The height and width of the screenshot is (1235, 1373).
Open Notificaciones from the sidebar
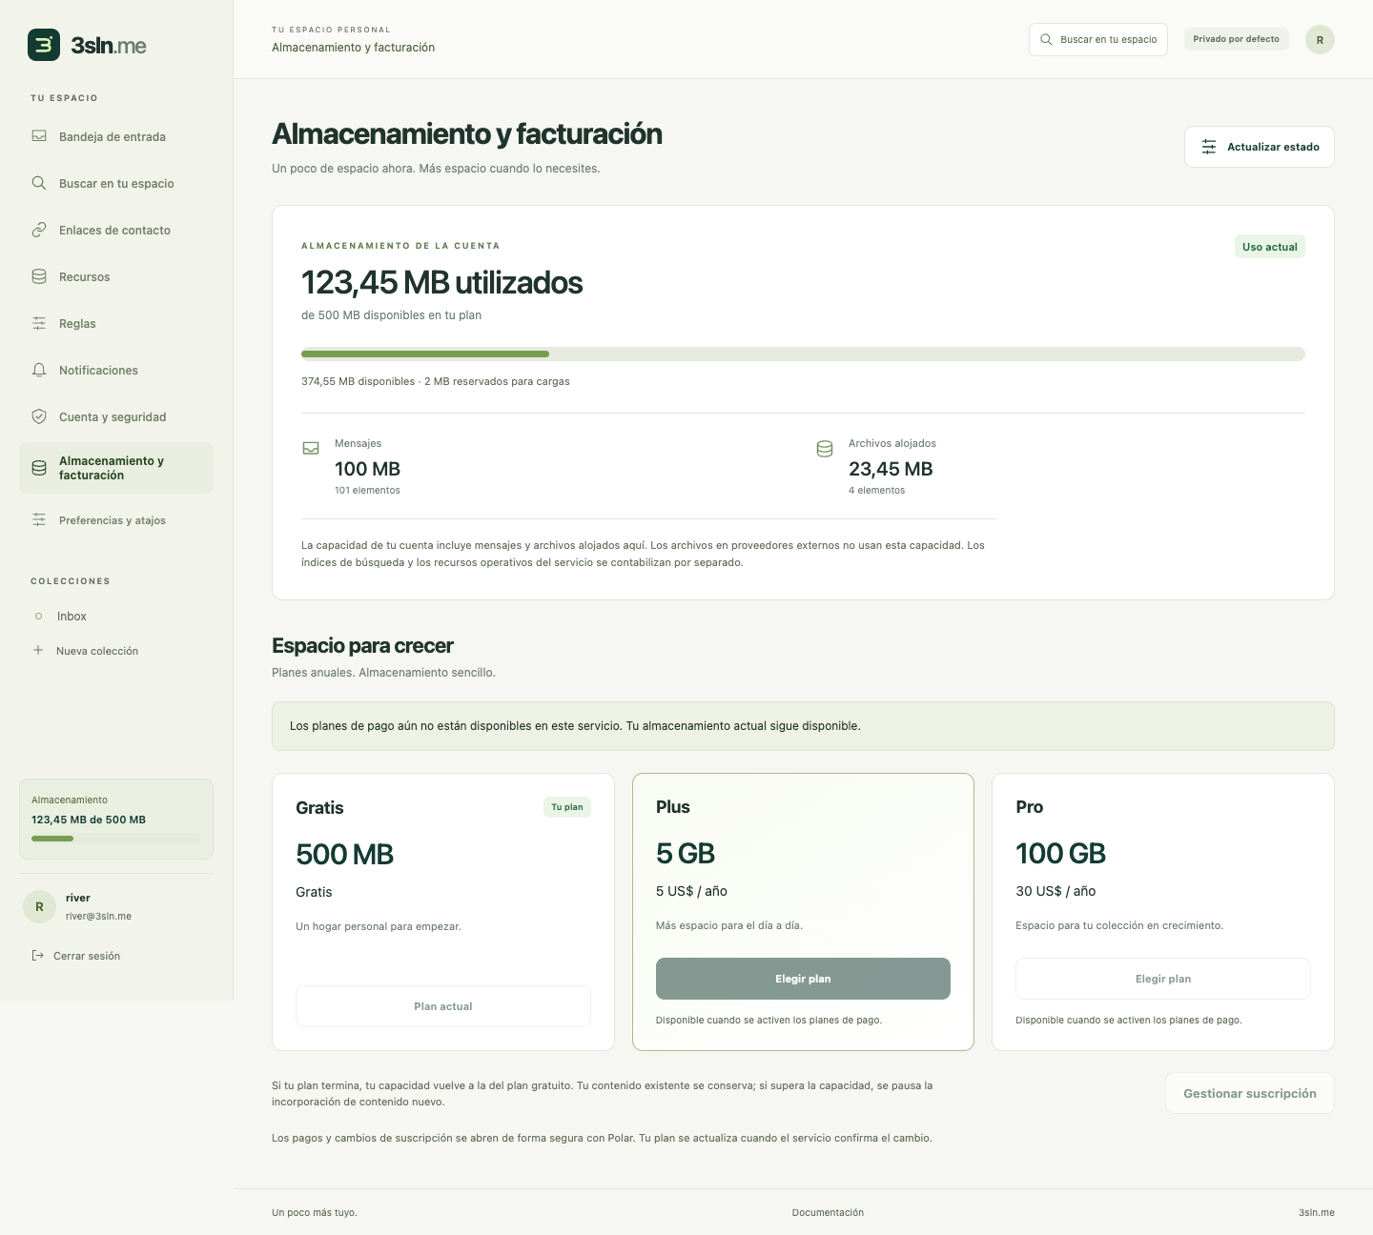click(x=116, y=370)
